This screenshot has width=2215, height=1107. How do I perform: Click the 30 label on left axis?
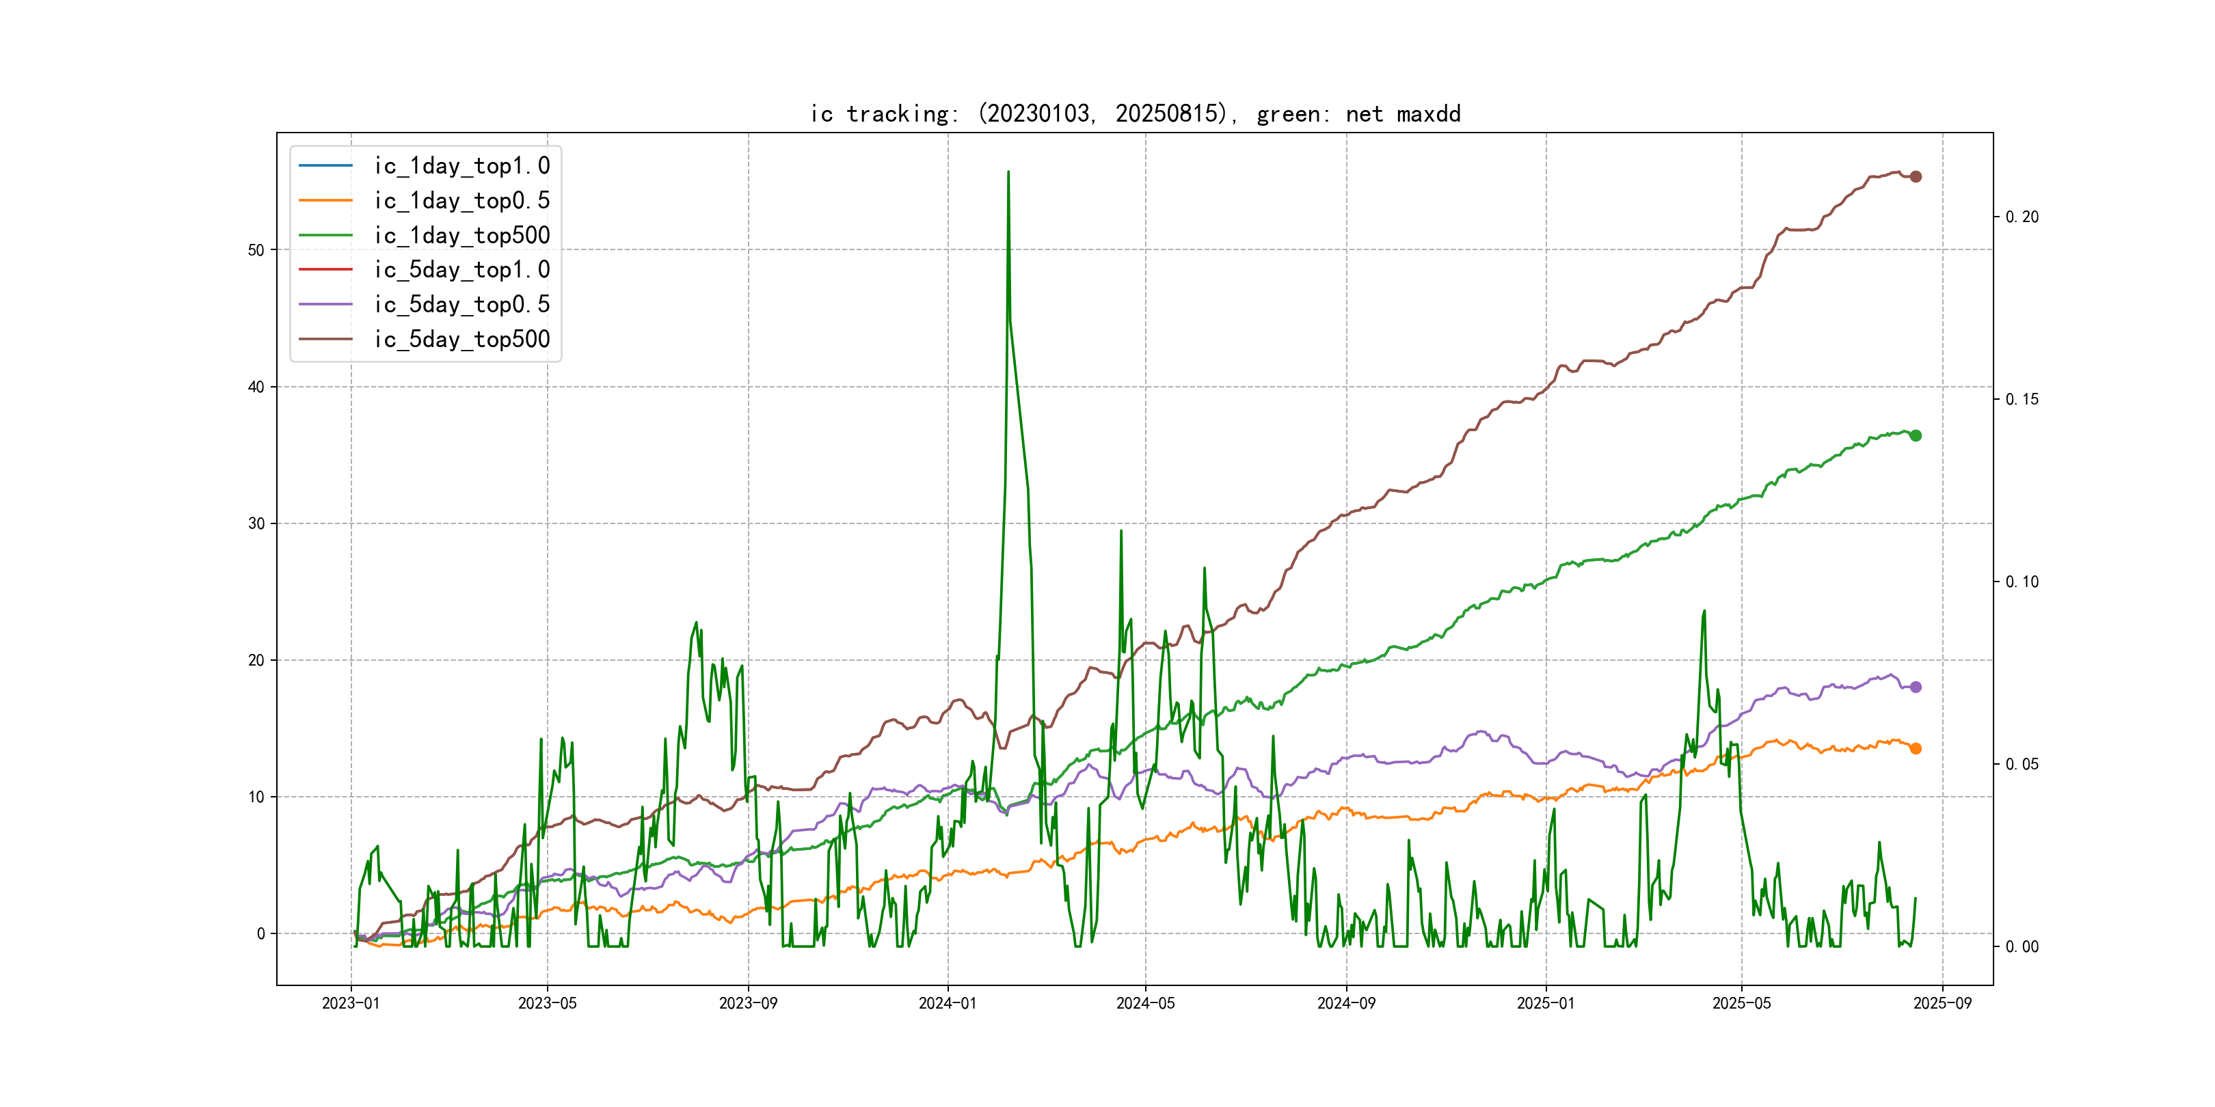tap(256, 523)
